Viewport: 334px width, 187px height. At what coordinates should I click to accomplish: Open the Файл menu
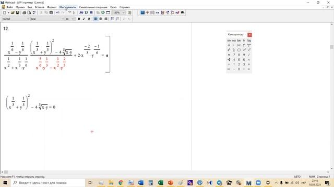(9, 7)
